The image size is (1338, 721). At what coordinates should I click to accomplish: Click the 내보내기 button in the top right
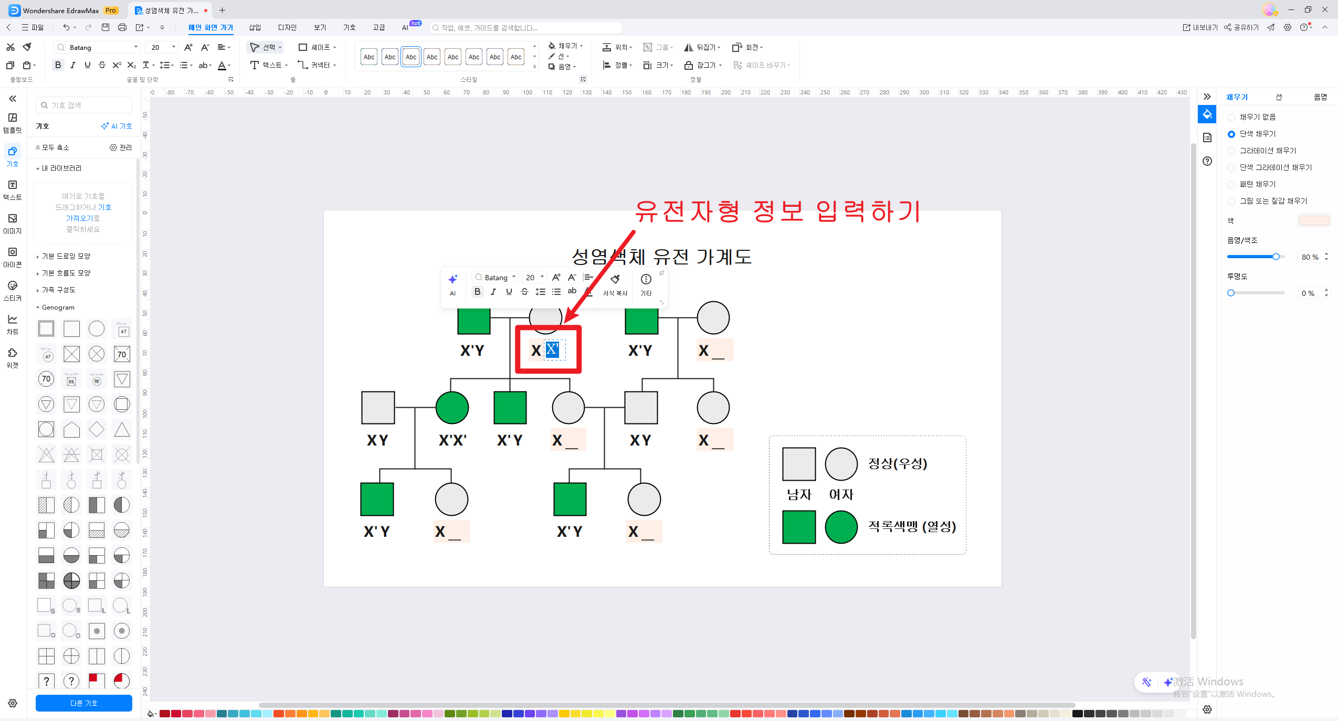[x=1200, y=27]
